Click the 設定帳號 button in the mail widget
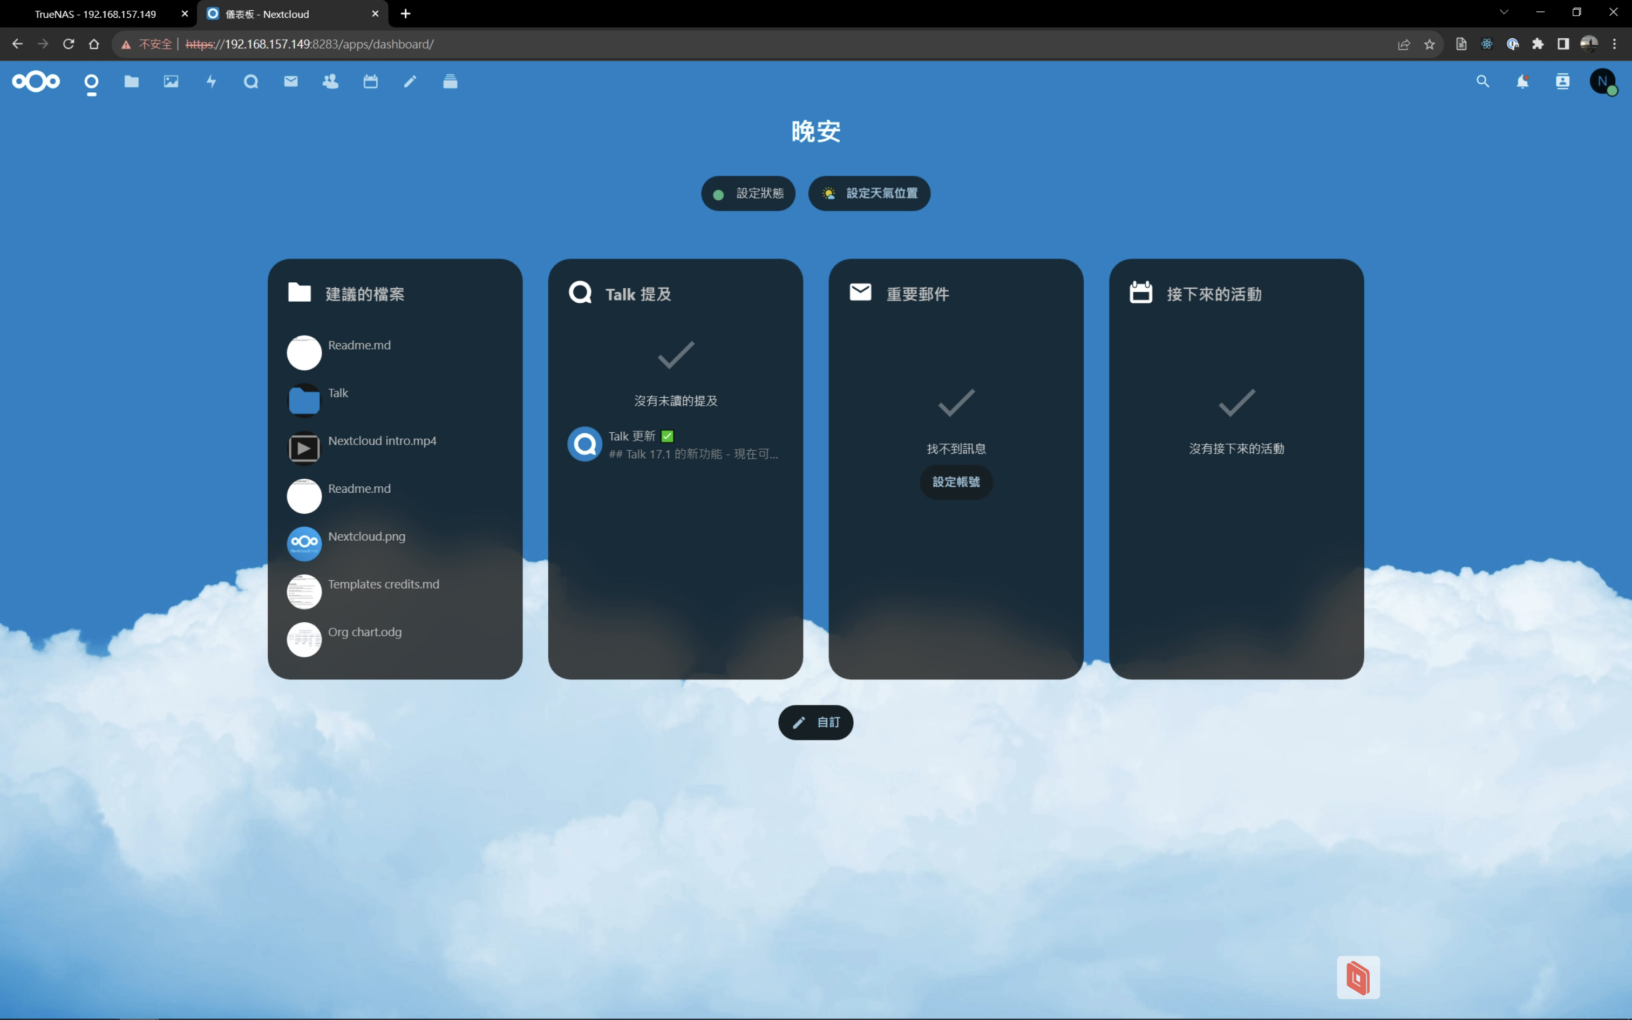1632x1020 pixels. click(x=956, y=481)
